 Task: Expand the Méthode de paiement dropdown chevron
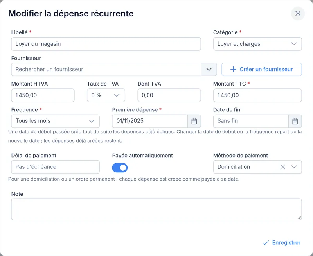294,167
